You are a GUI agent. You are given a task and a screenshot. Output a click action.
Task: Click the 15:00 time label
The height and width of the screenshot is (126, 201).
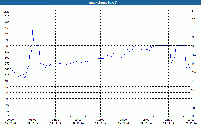123,120
